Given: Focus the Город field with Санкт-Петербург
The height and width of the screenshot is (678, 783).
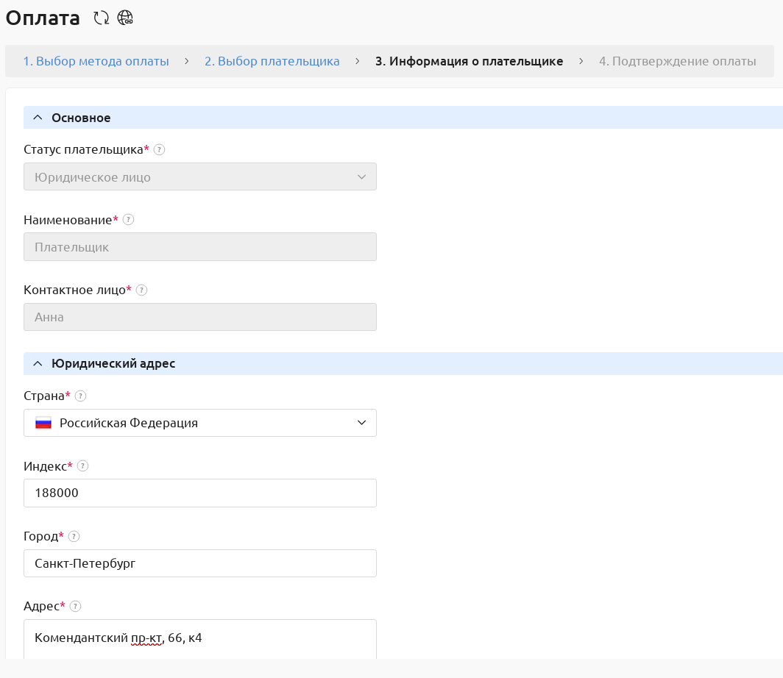Looking at the screenshot, I should (x=199, y=563).
